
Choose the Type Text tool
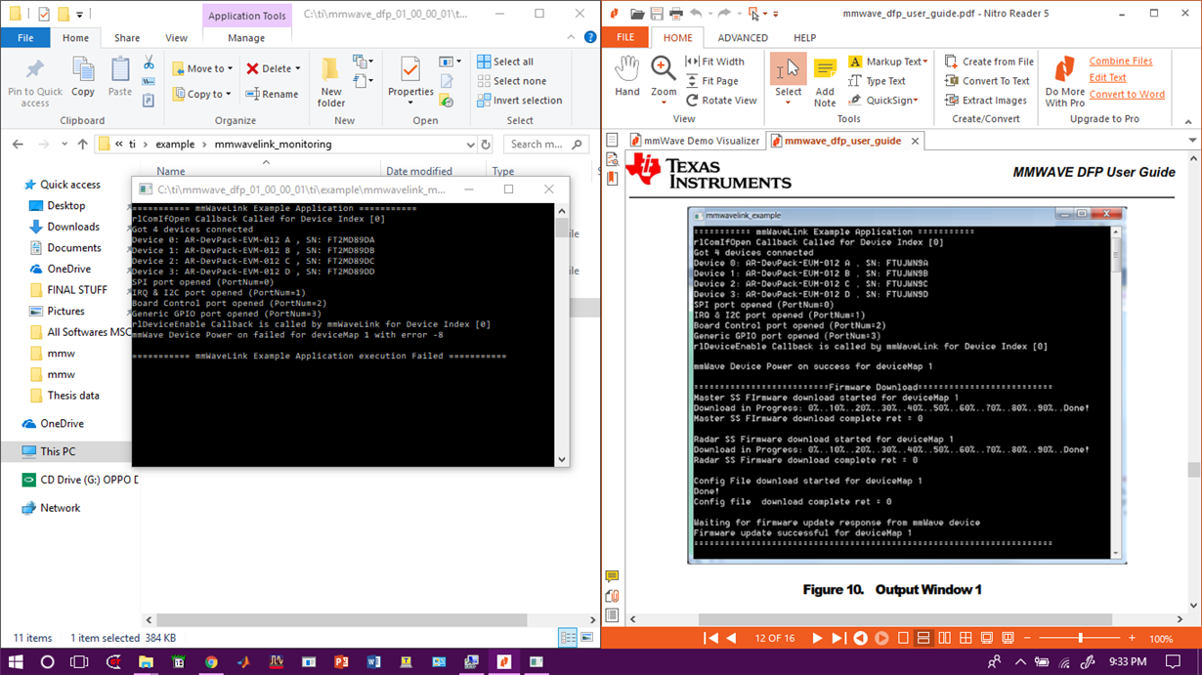pyautogui.click(x=877, y=81)
